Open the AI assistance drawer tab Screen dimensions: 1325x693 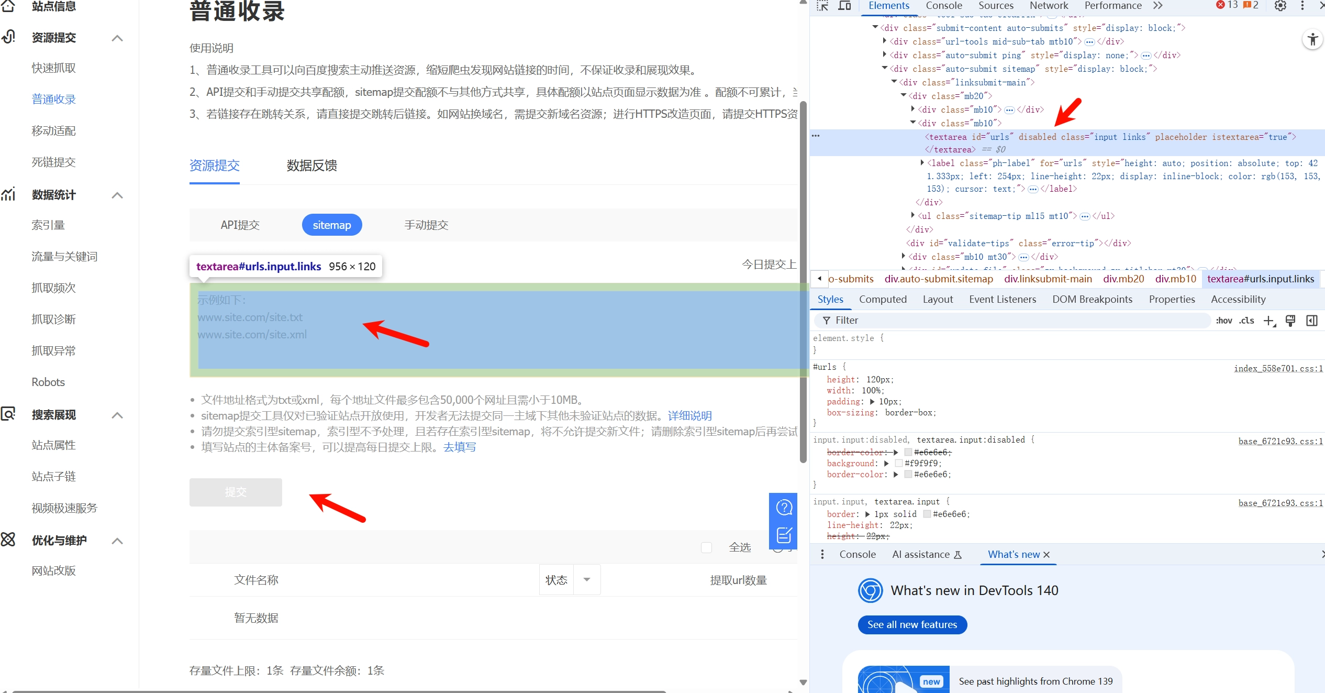click(x=927, y=555)
